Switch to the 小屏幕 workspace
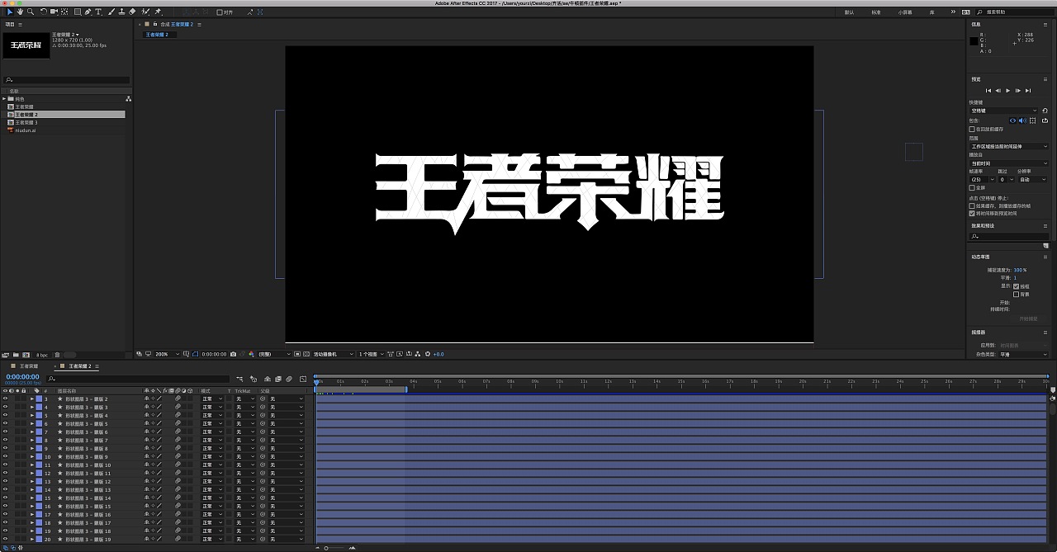 (905, 12)
